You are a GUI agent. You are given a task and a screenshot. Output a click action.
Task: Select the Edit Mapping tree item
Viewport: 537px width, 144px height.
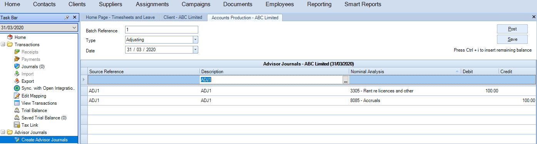point(34,96)
